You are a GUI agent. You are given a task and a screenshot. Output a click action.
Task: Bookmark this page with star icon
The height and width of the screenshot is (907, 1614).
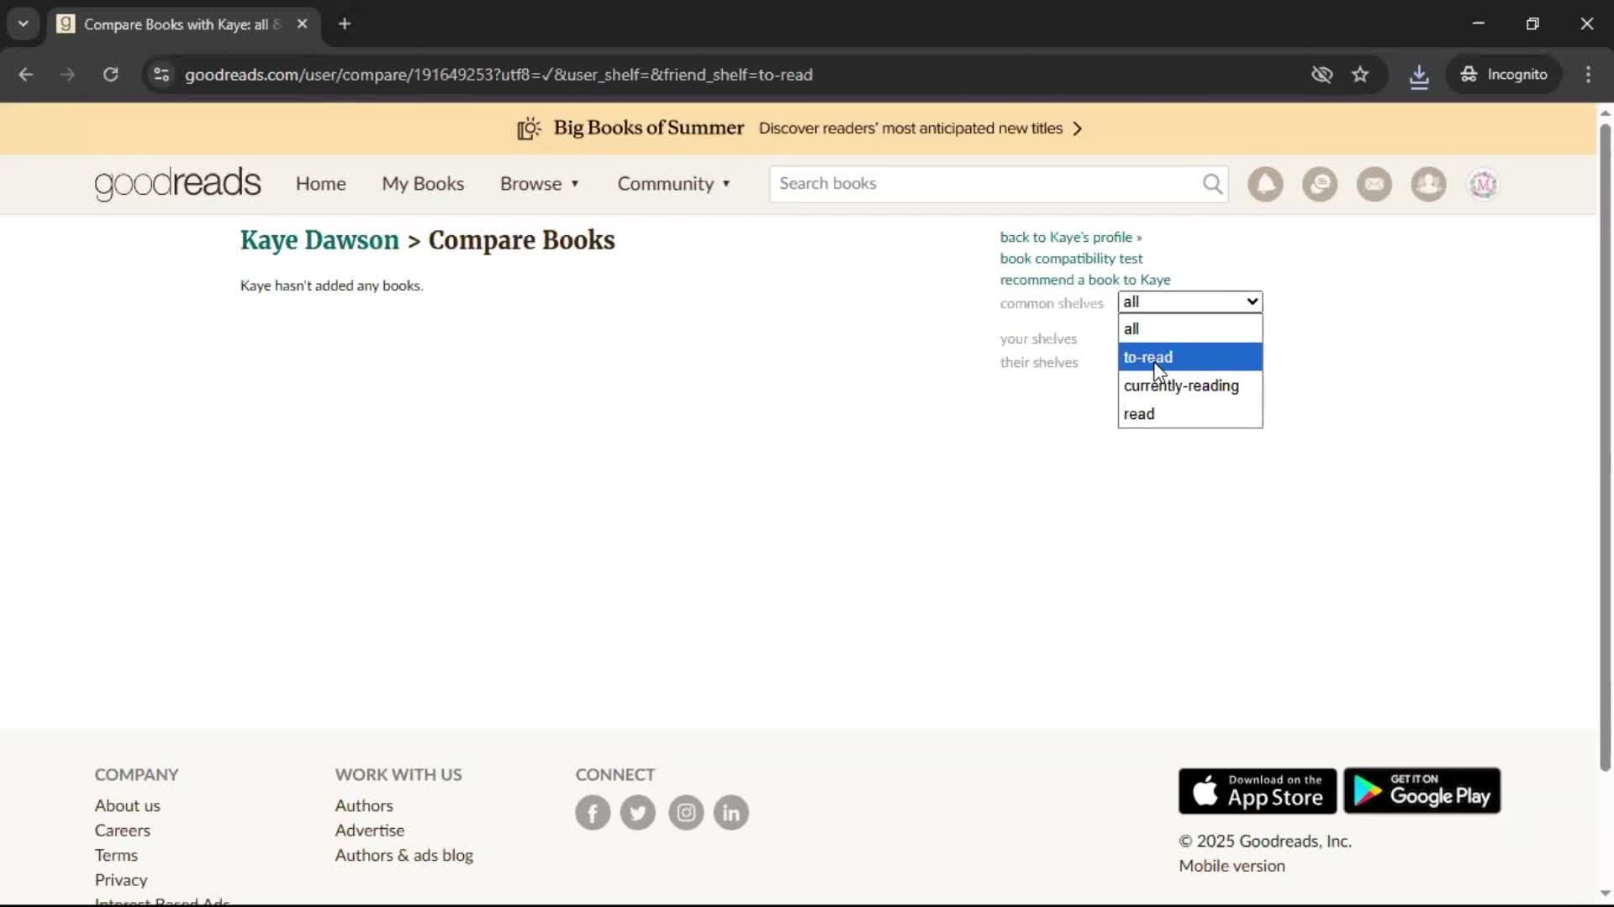pos(1360,75)
